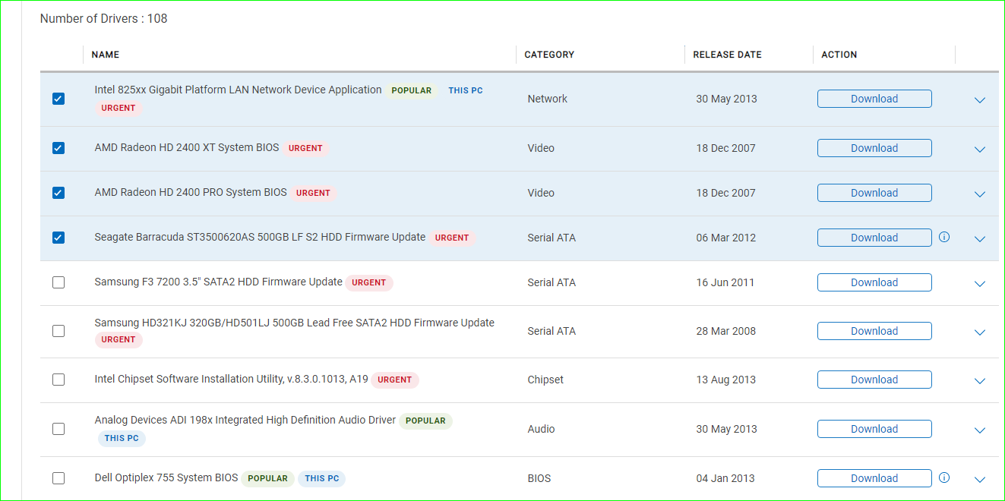Click Intel Chipset Software Installation Utility name
The width and height of the screenshot is (1005, 501).
point(231,379)
